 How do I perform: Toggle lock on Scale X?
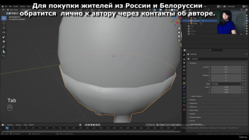[243, 87]
